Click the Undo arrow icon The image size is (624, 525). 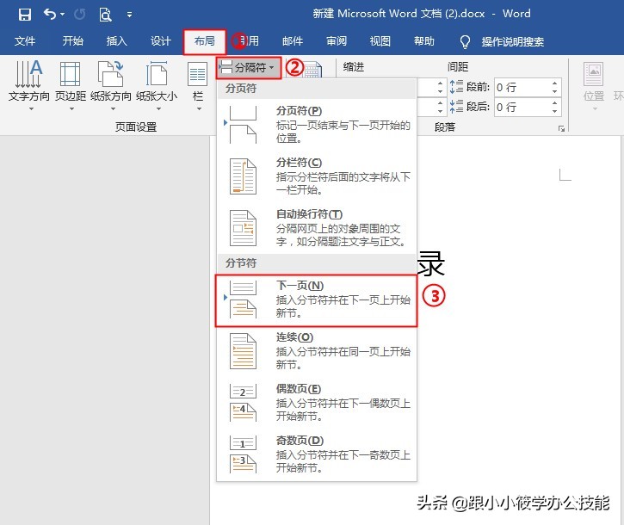pyautogui.click(x=49, y=15)
